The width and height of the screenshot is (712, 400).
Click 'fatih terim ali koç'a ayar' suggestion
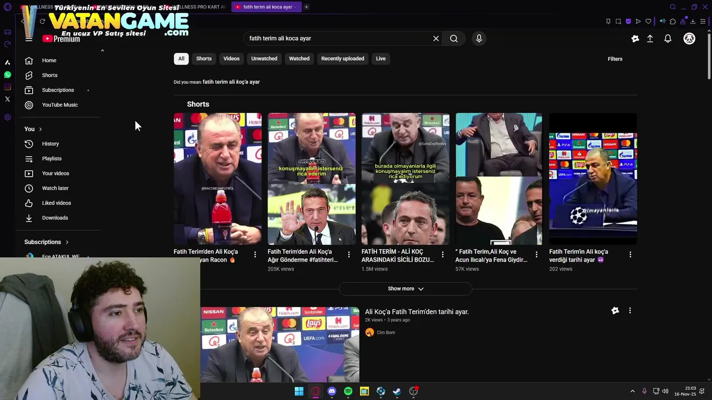[x=231, y=82]
